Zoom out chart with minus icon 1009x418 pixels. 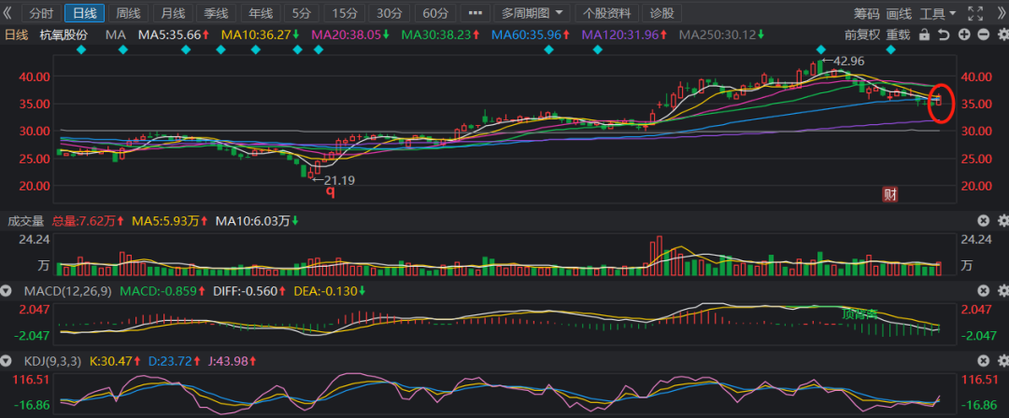point(983,35)
